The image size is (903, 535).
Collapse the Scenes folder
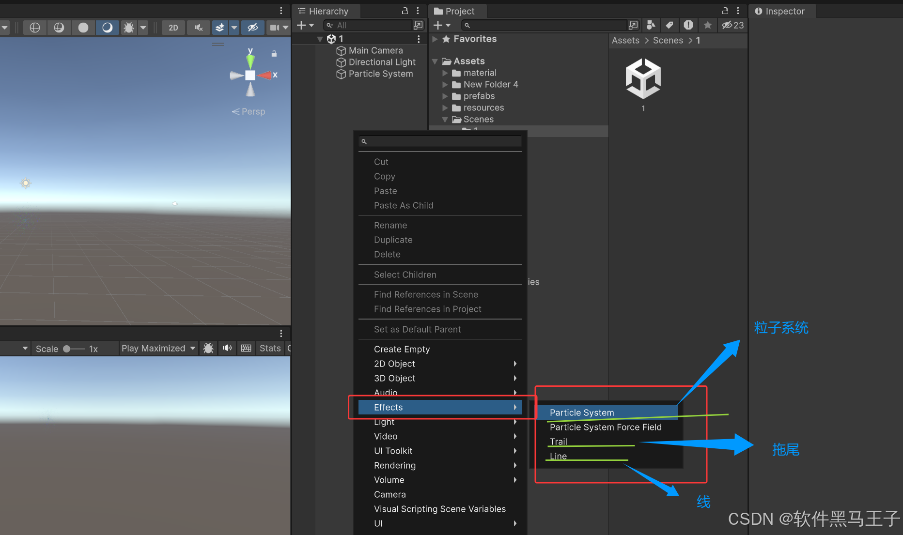tap(445, 119)
